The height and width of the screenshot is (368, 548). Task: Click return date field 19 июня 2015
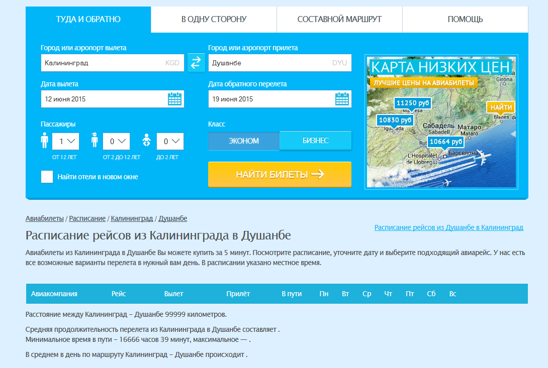coord(280,99)
